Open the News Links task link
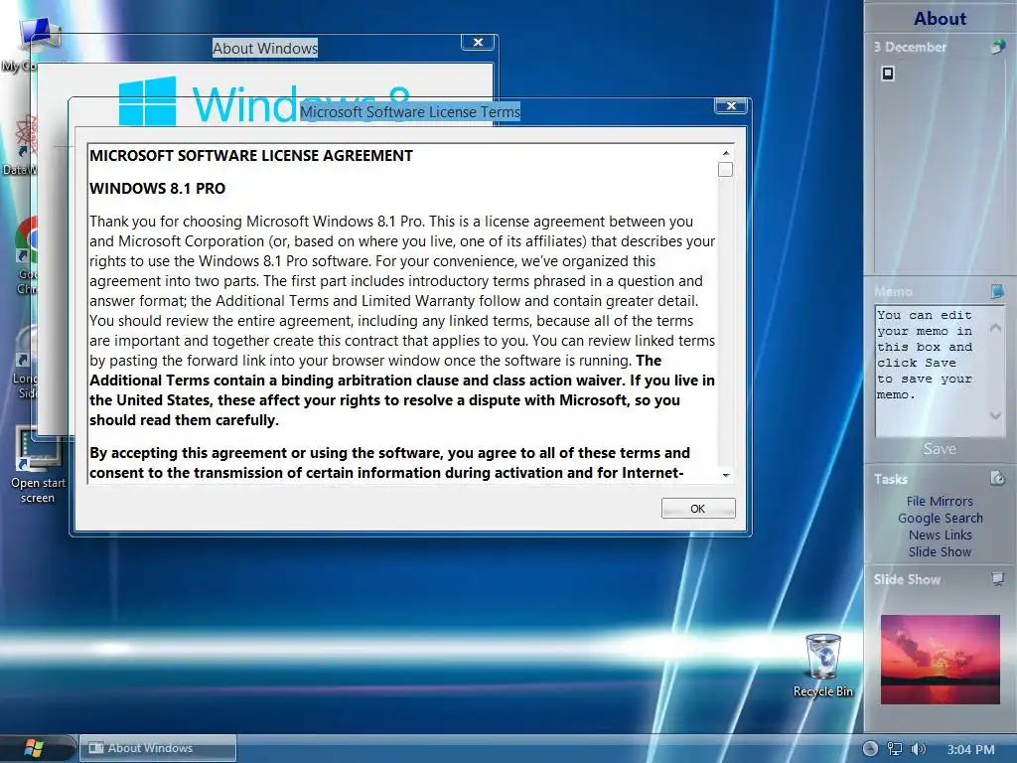This screenshot has height=763, width=1017. click(x=940, y=534)
